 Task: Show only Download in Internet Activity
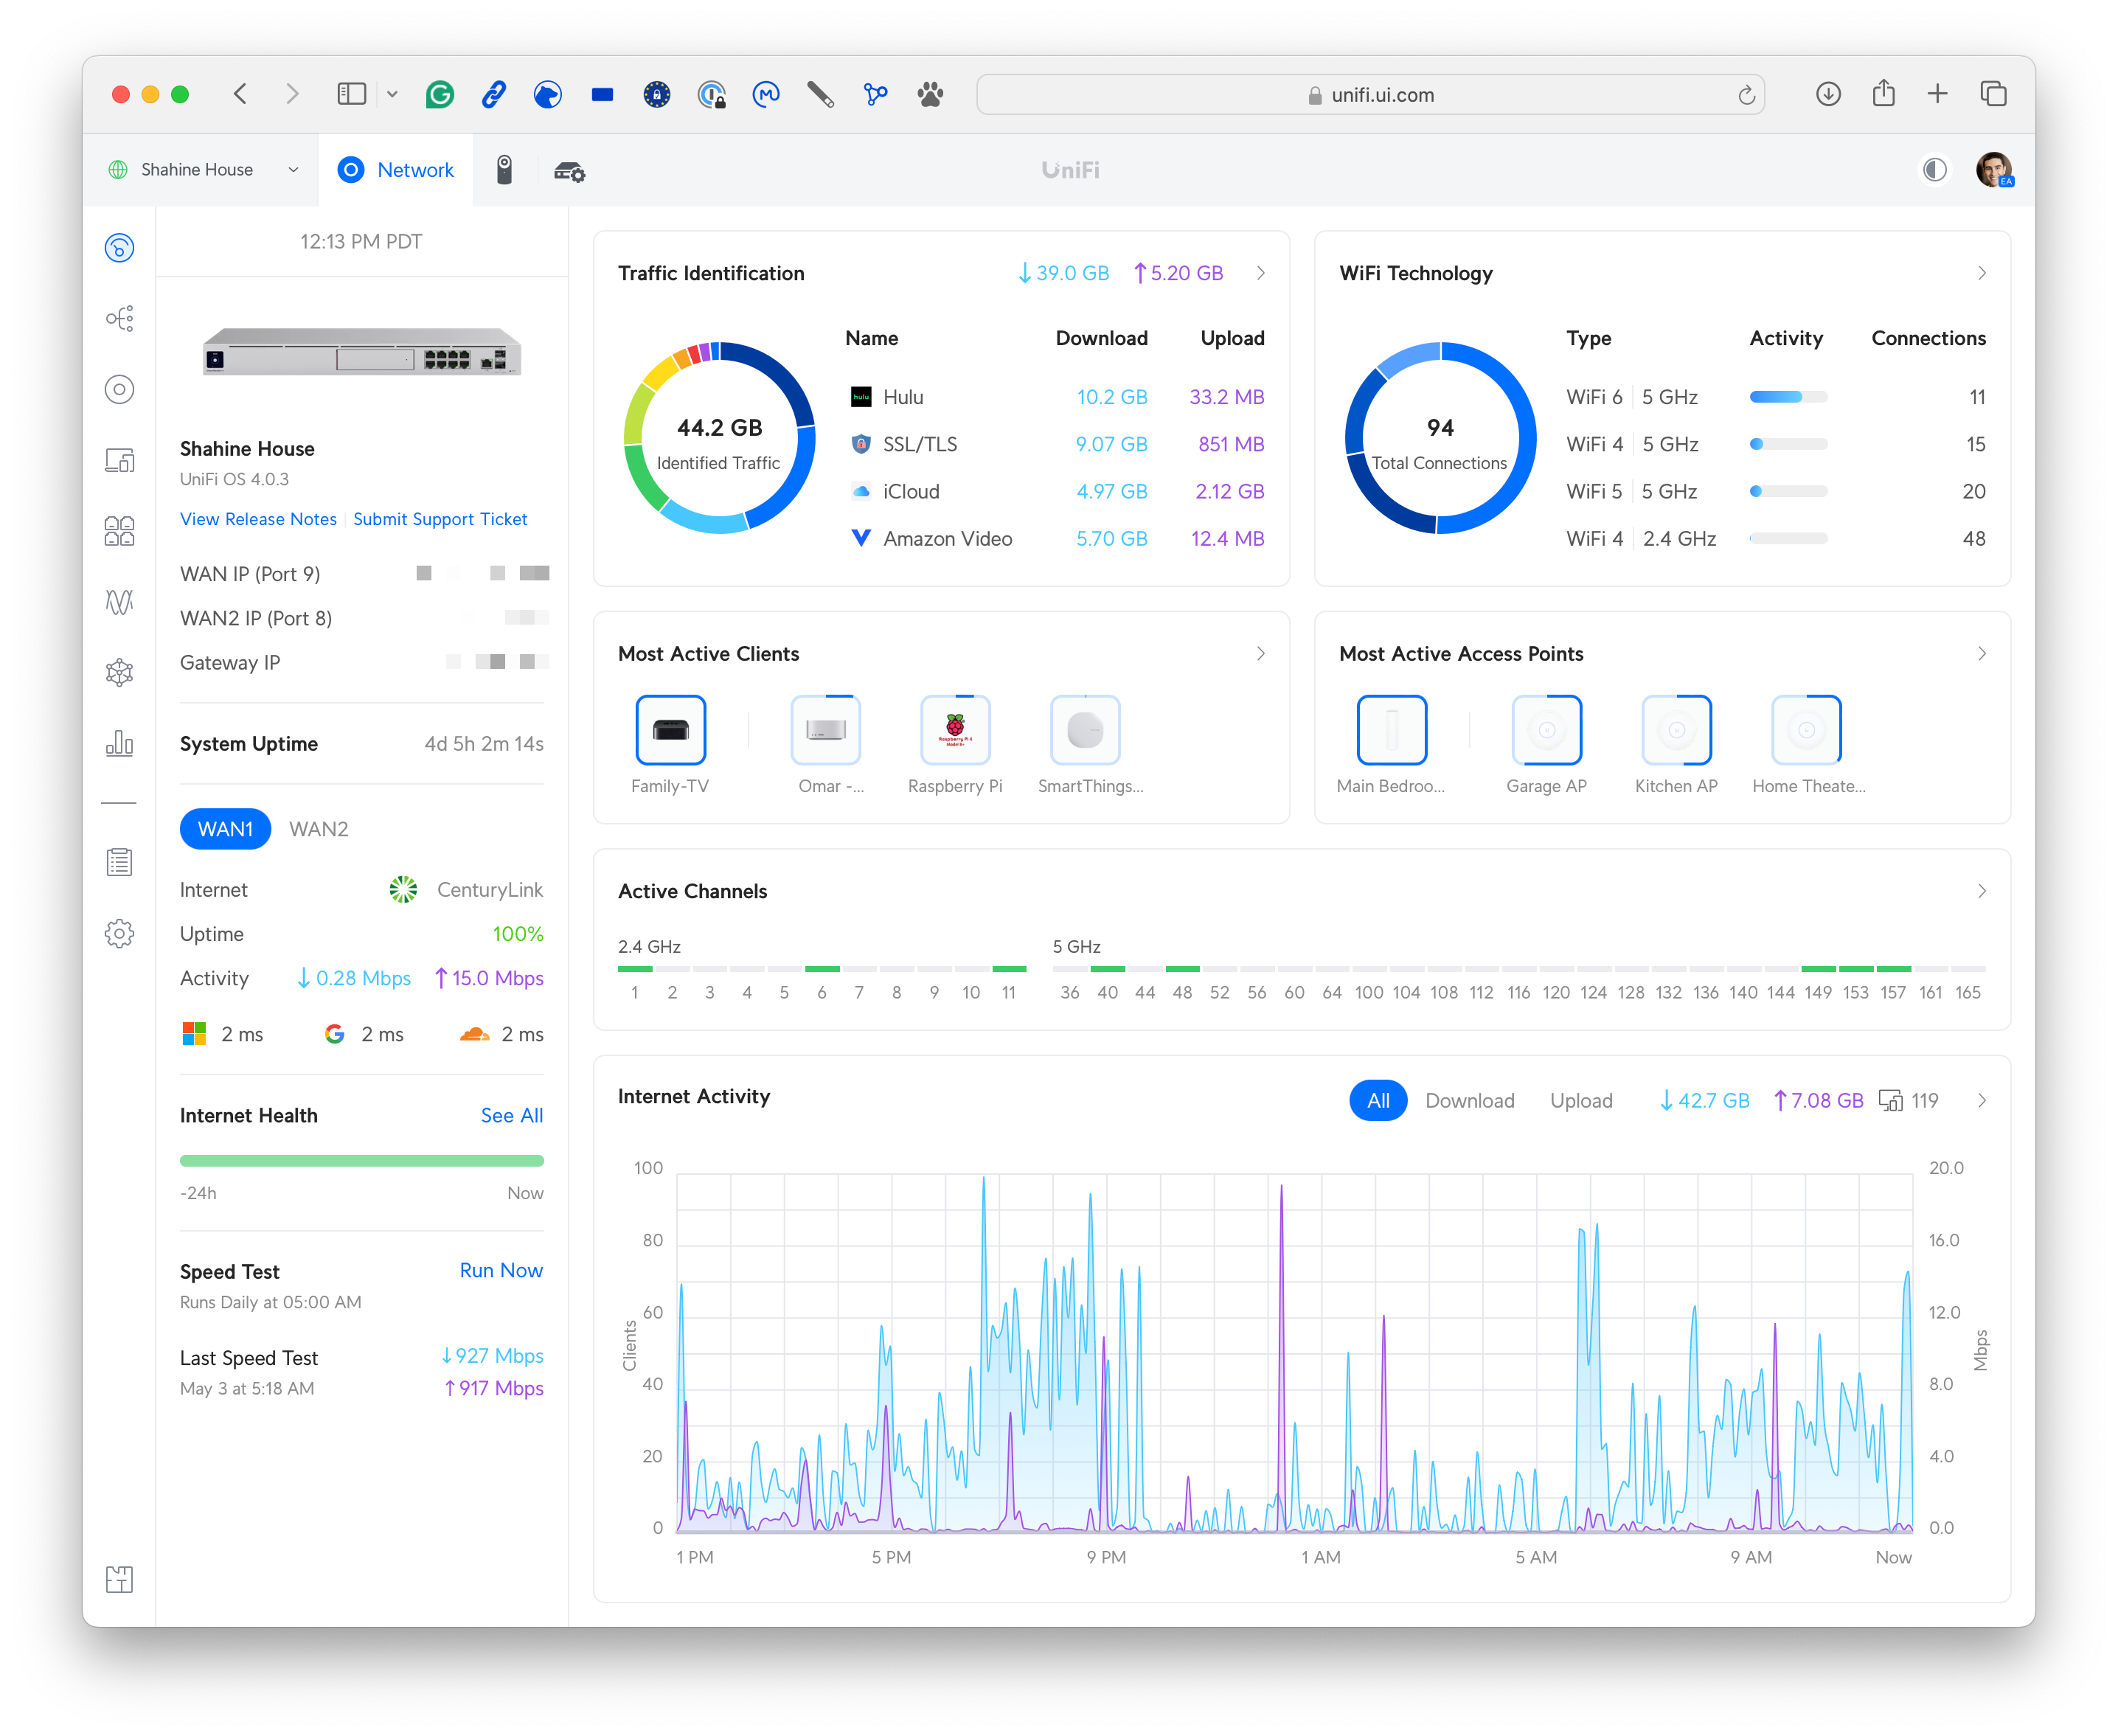tap(1469, 1100)
